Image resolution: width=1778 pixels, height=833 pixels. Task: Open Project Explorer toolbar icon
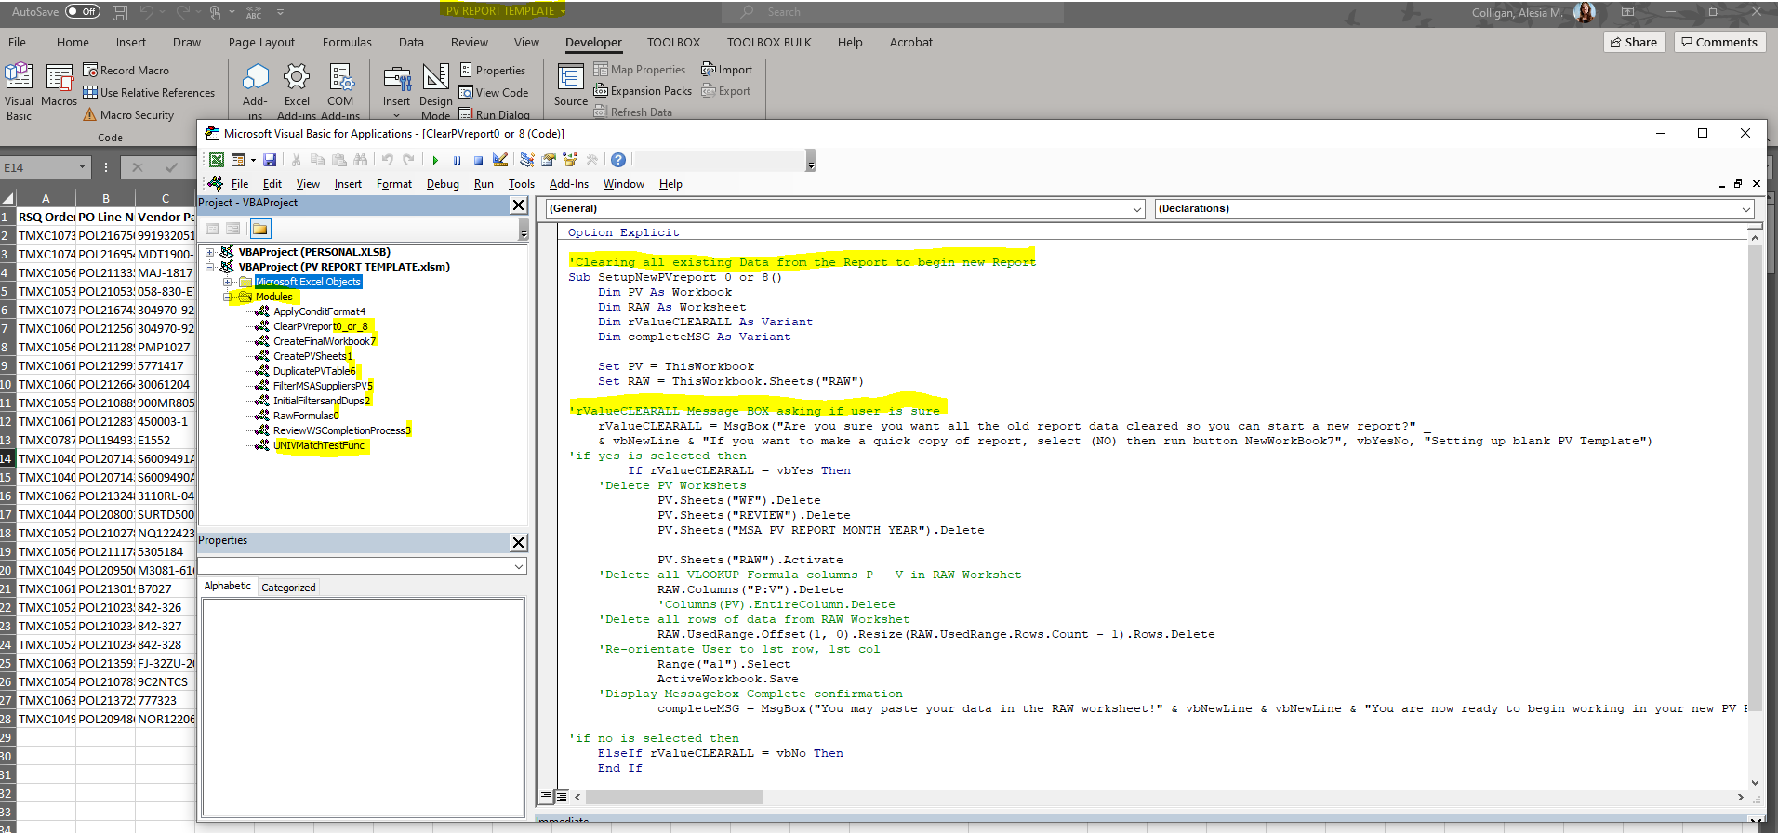tap(527, 160)
